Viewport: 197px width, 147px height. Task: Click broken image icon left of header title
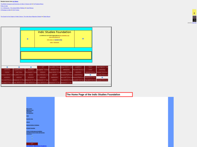pyautogui.click(x=28, y=39)
